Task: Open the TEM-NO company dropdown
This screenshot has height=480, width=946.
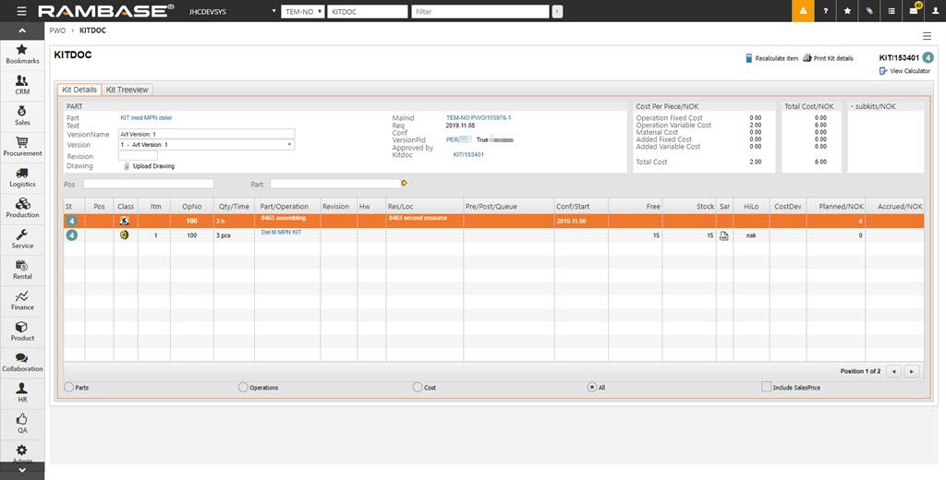Action: (x=302, y=11)
